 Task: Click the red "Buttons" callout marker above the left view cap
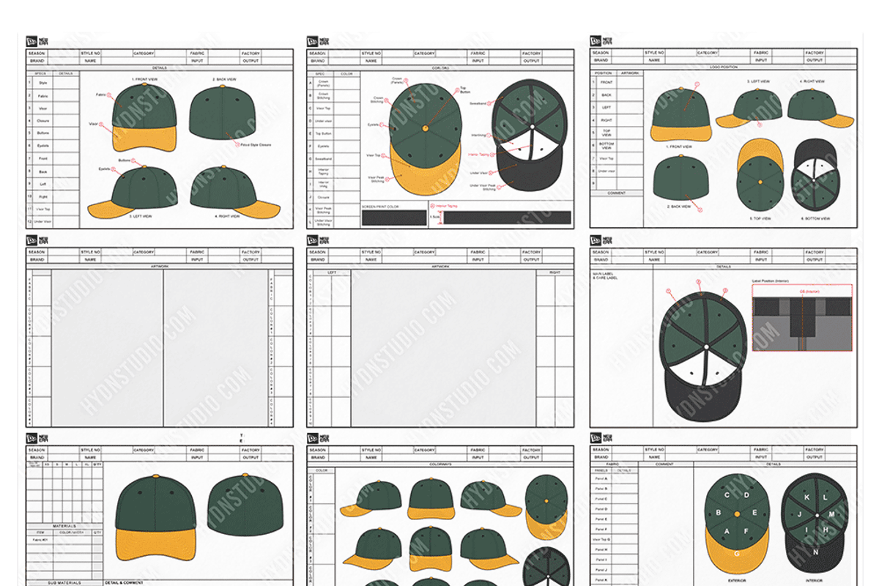tap(134, 160)
